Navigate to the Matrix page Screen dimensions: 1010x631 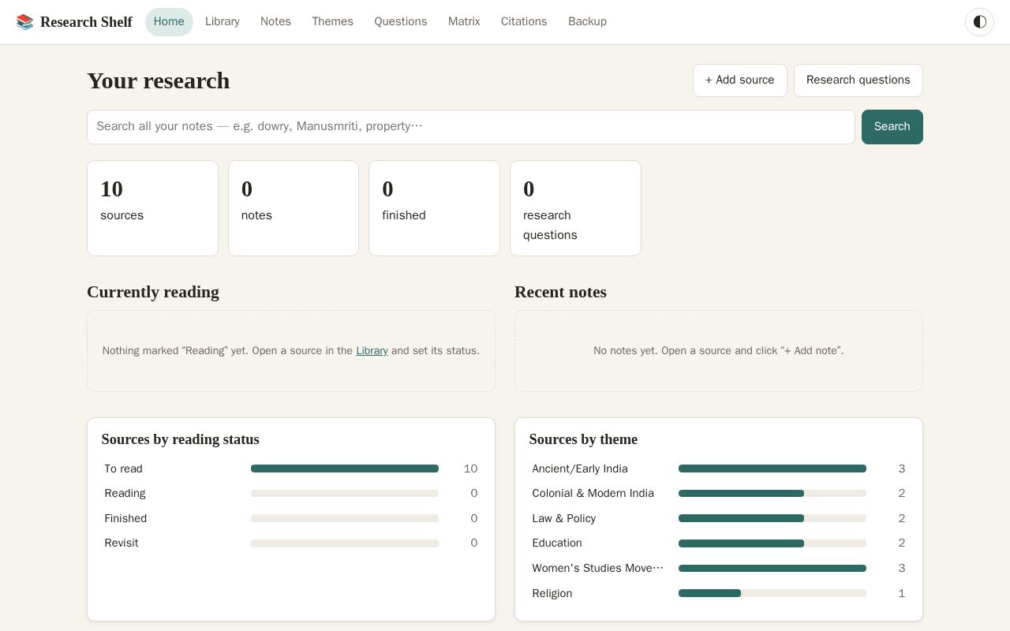pos(464,22)
